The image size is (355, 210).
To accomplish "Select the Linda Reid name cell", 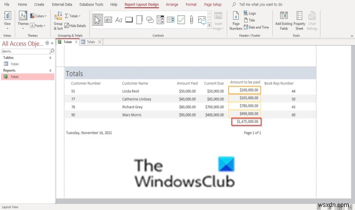I will [131, 91].
